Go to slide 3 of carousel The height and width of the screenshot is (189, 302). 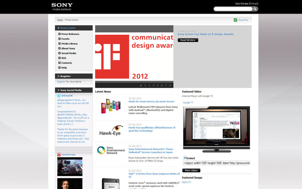pos(149,85)
